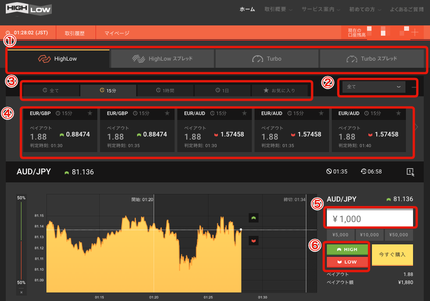
Task: Select EUR/AUD card expiring 01:35
Action: pyautogui.click(x=292, y=130)
